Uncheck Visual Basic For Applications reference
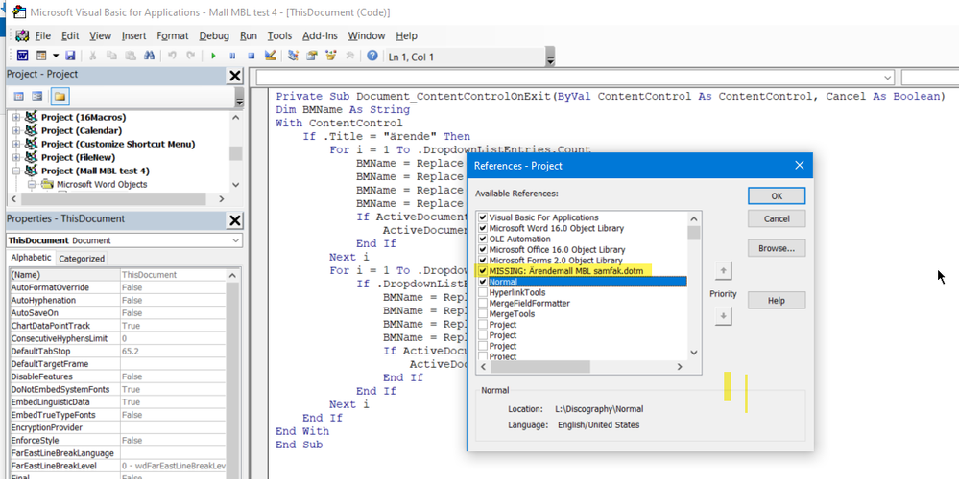 483,217
